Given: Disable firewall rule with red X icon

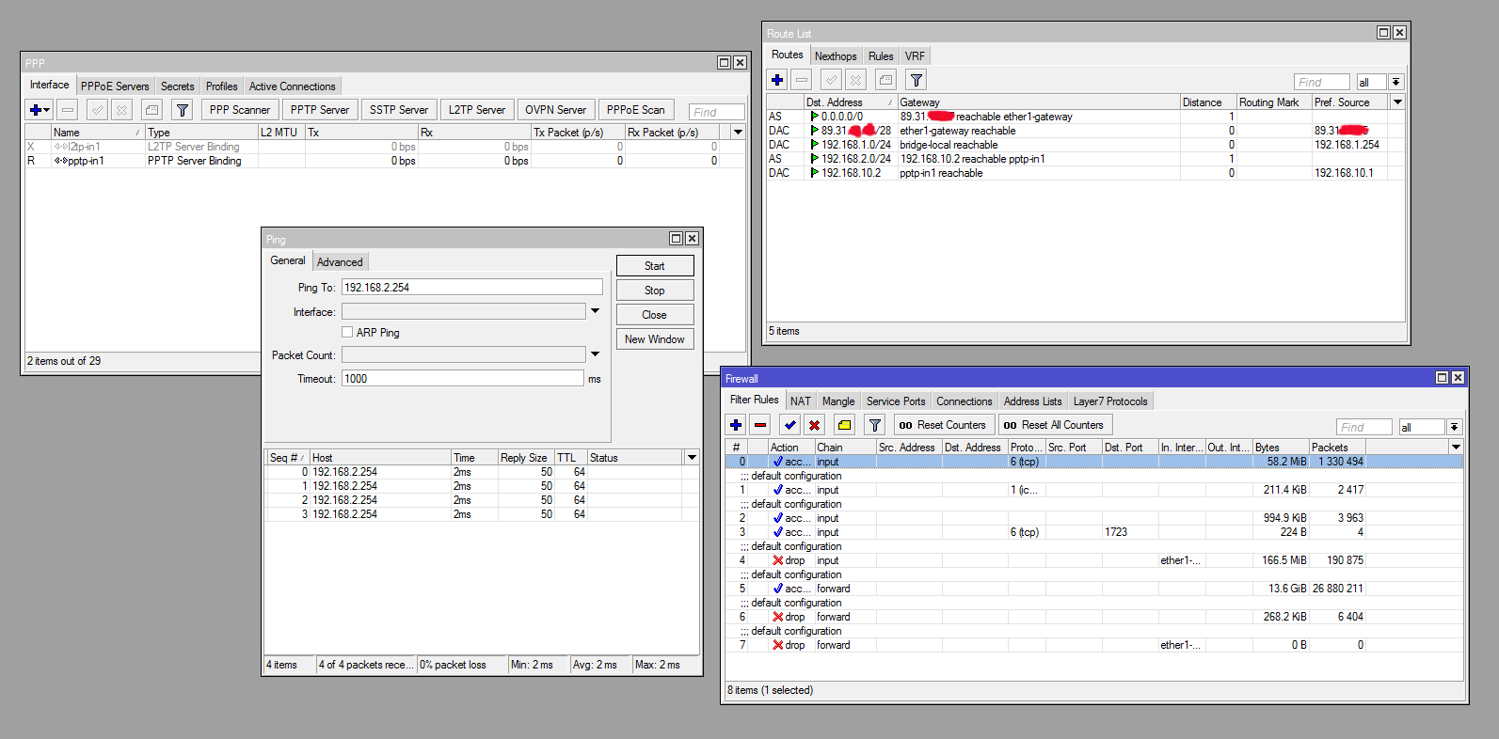Looking at the screenshot, I should coord(815,425).
